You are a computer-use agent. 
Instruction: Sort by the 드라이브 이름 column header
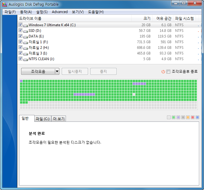point(74,18)
